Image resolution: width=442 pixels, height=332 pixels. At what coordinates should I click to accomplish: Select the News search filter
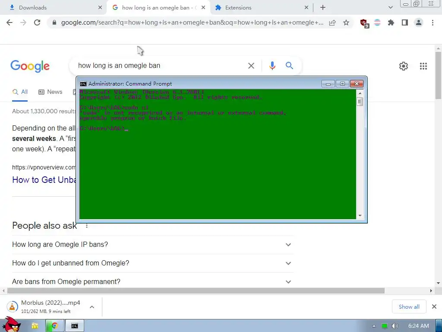pos(51,92)
